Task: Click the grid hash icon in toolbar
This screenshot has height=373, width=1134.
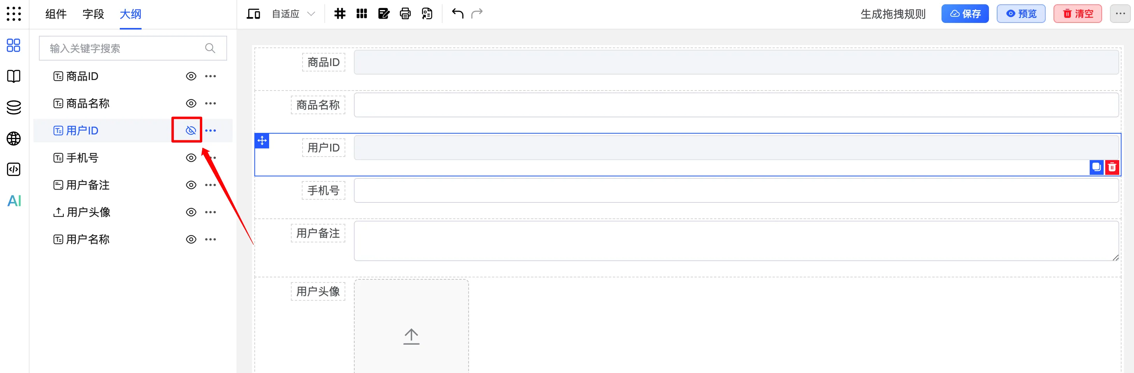Action: [339, 14]
